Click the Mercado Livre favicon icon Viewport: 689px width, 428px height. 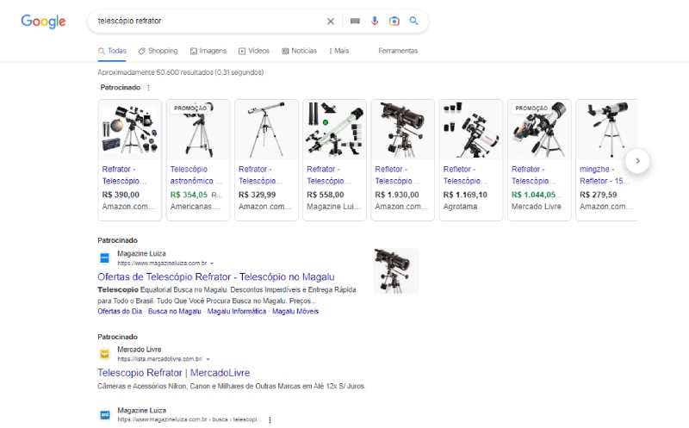pyautogui.click(x=104, y=353)
